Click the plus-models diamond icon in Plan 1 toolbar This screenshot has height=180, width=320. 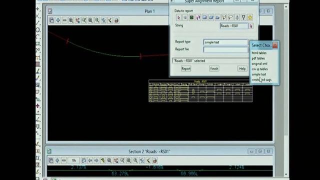pyautogui.click(x=58, y=20)
